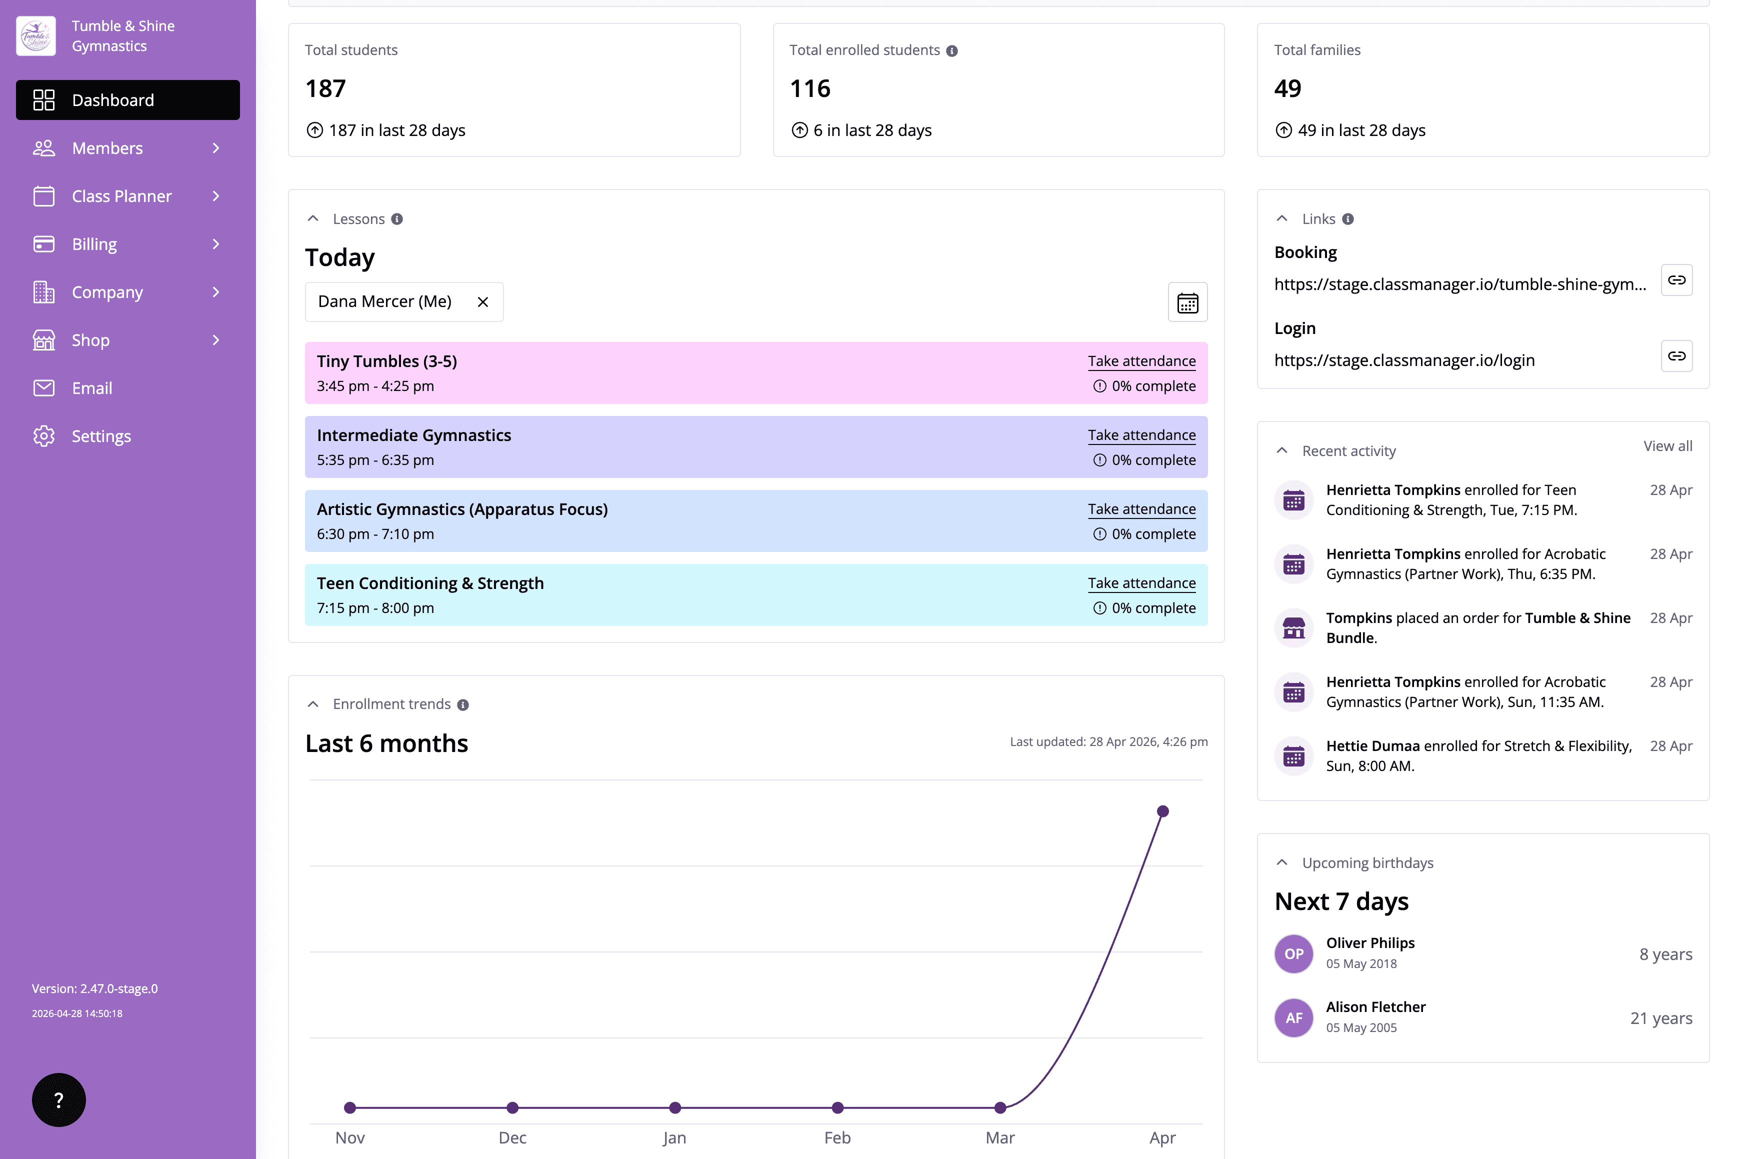Open the Email sidebar item
The width and height of the screenshot is (1742, 1159).
[91, 388]
